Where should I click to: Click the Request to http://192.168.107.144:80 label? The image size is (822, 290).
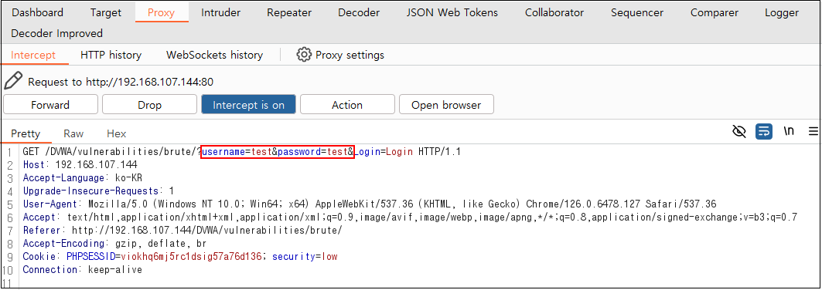point(121,82)
